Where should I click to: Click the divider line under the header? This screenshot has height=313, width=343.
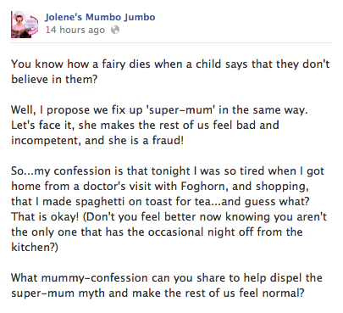point(171,43)
